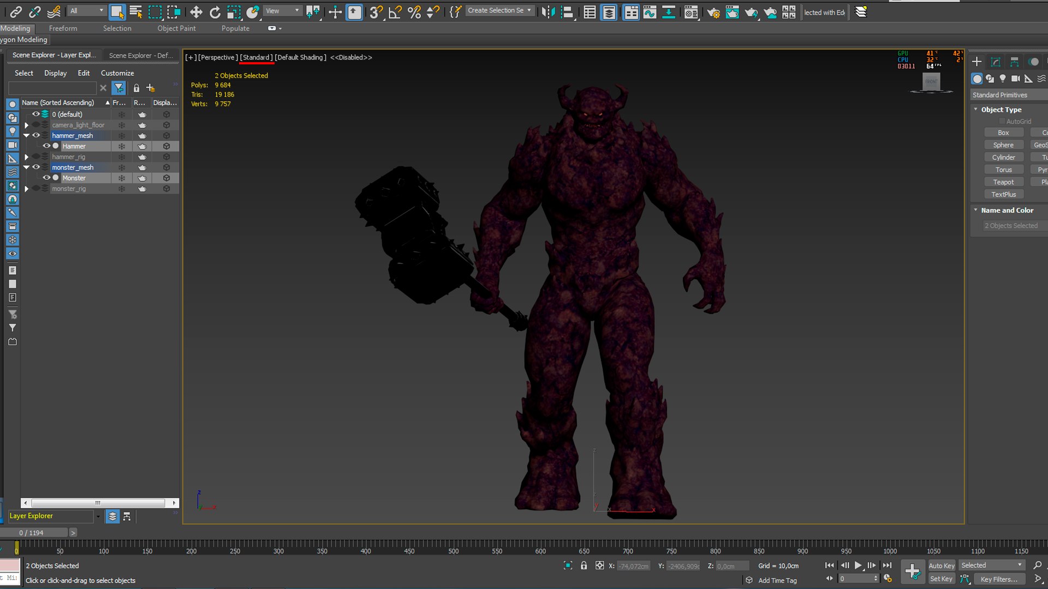
Task: Collapse the hammer_mesh layer
Action: (26, 135)
